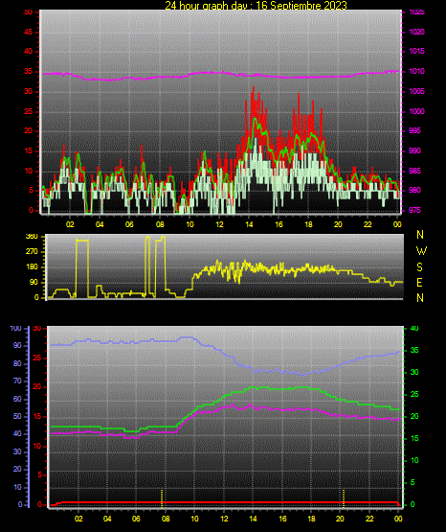
Task: Click wind speed axis value 35 in top graph
Action: 28,71
